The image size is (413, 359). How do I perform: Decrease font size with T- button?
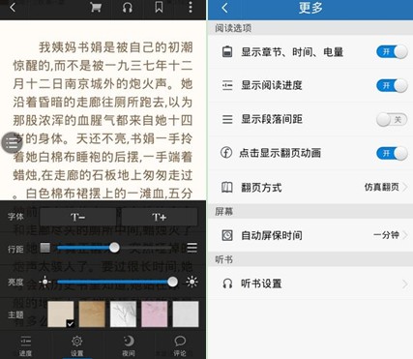[77, 217]
